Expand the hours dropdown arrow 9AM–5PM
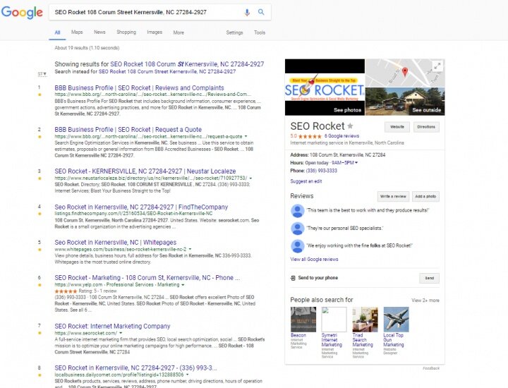The width and height of the screenshot is (508, 388). coord(356,163)
